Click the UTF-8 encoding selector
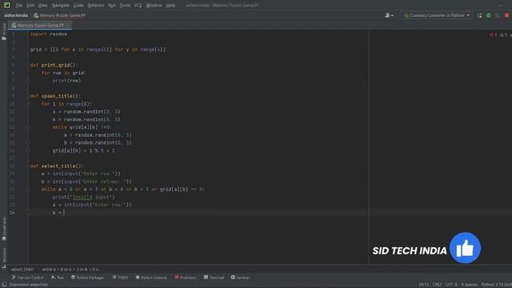 click(451, 285)
